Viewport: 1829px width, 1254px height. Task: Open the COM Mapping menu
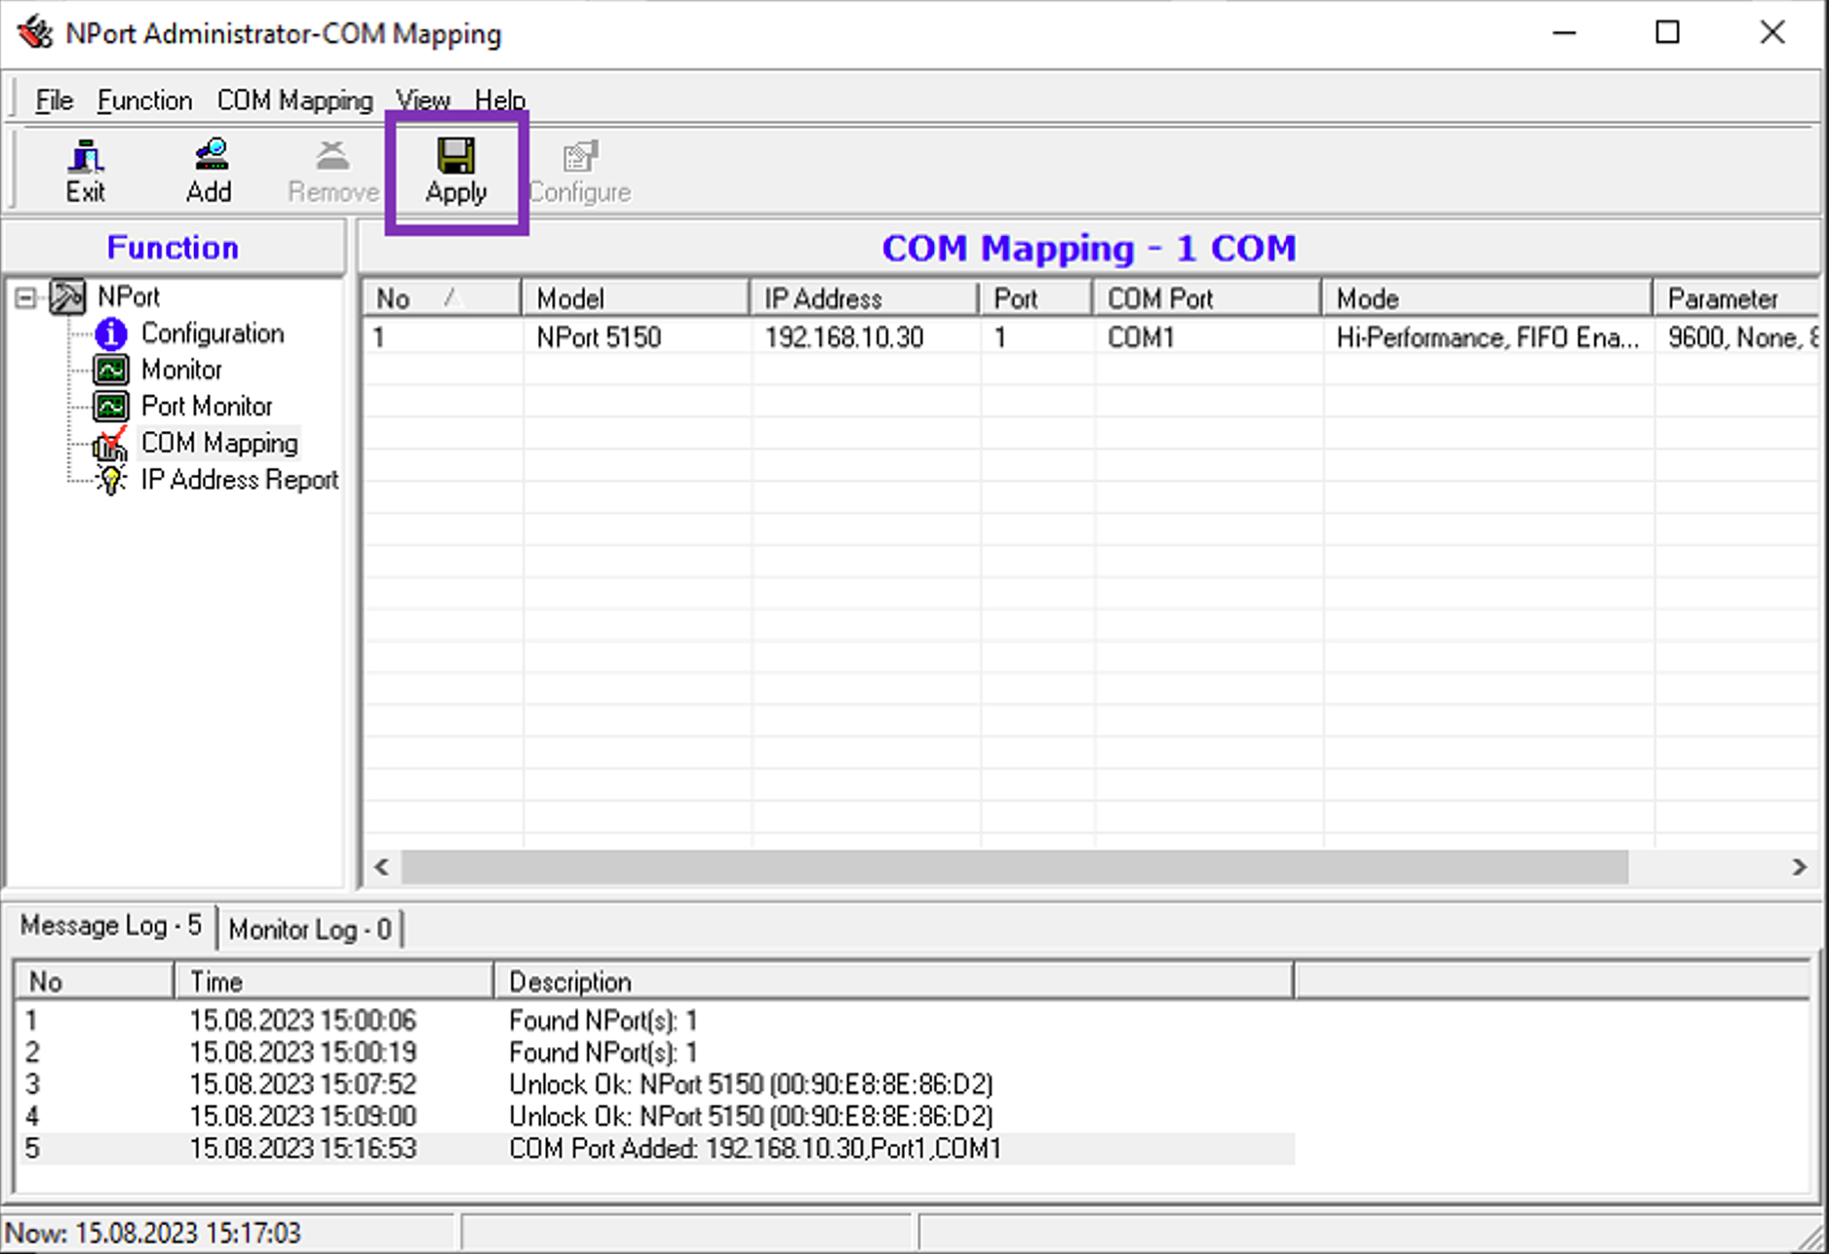[x=294, y=99]
